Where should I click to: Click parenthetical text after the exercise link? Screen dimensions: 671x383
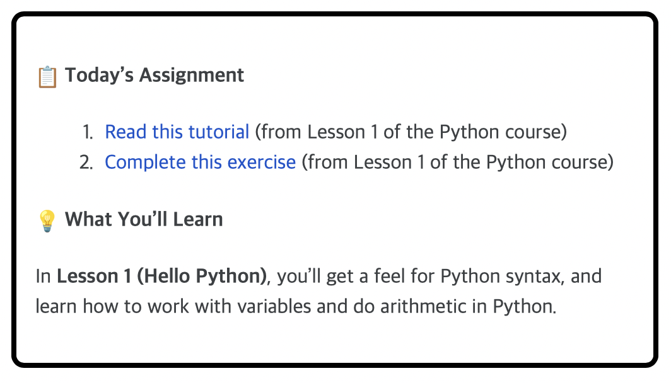pyautogui.click(x=457, y=163)
